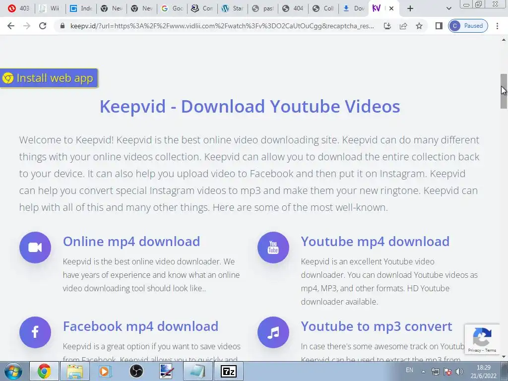Select the keepv.id address bar URL
Image resolution: width=508 pixels, height=381 pixels.
222,26
